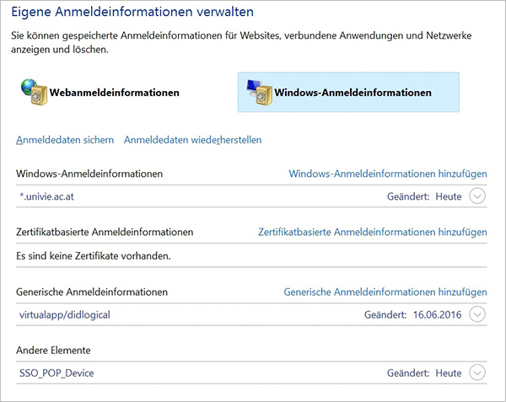Click Windows-Anmeldeinformationen hinzufügen link
The image size is (506, 402).
(388, 174)
